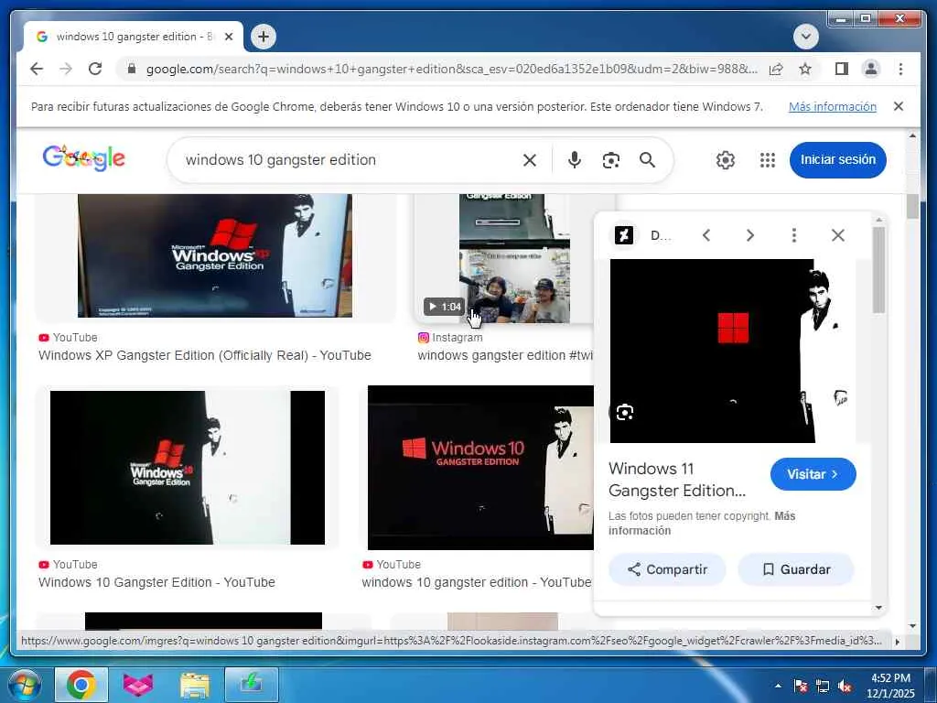Click the Guardar button
The width and height of the screenshot is (937, 703).
pyautogui.click(x=797, y=569)
